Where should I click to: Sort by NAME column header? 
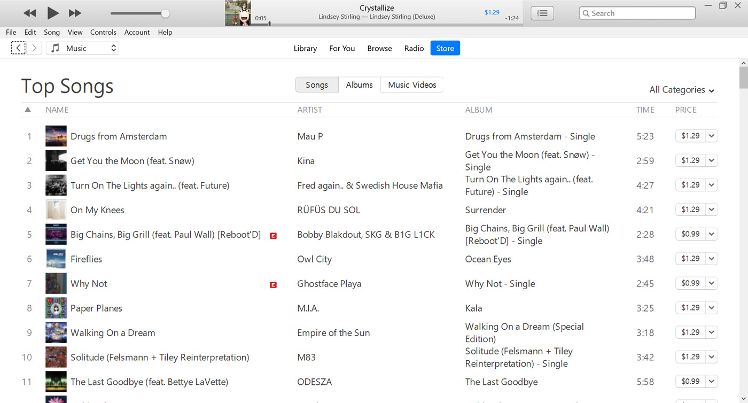[57, 110]
